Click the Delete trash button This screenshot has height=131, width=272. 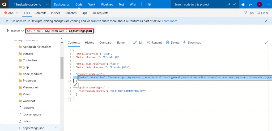click(x=173, y=43)
